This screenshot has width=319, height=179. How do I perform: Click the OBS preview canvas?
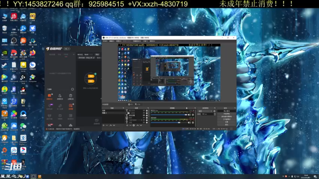pos(169,72)
